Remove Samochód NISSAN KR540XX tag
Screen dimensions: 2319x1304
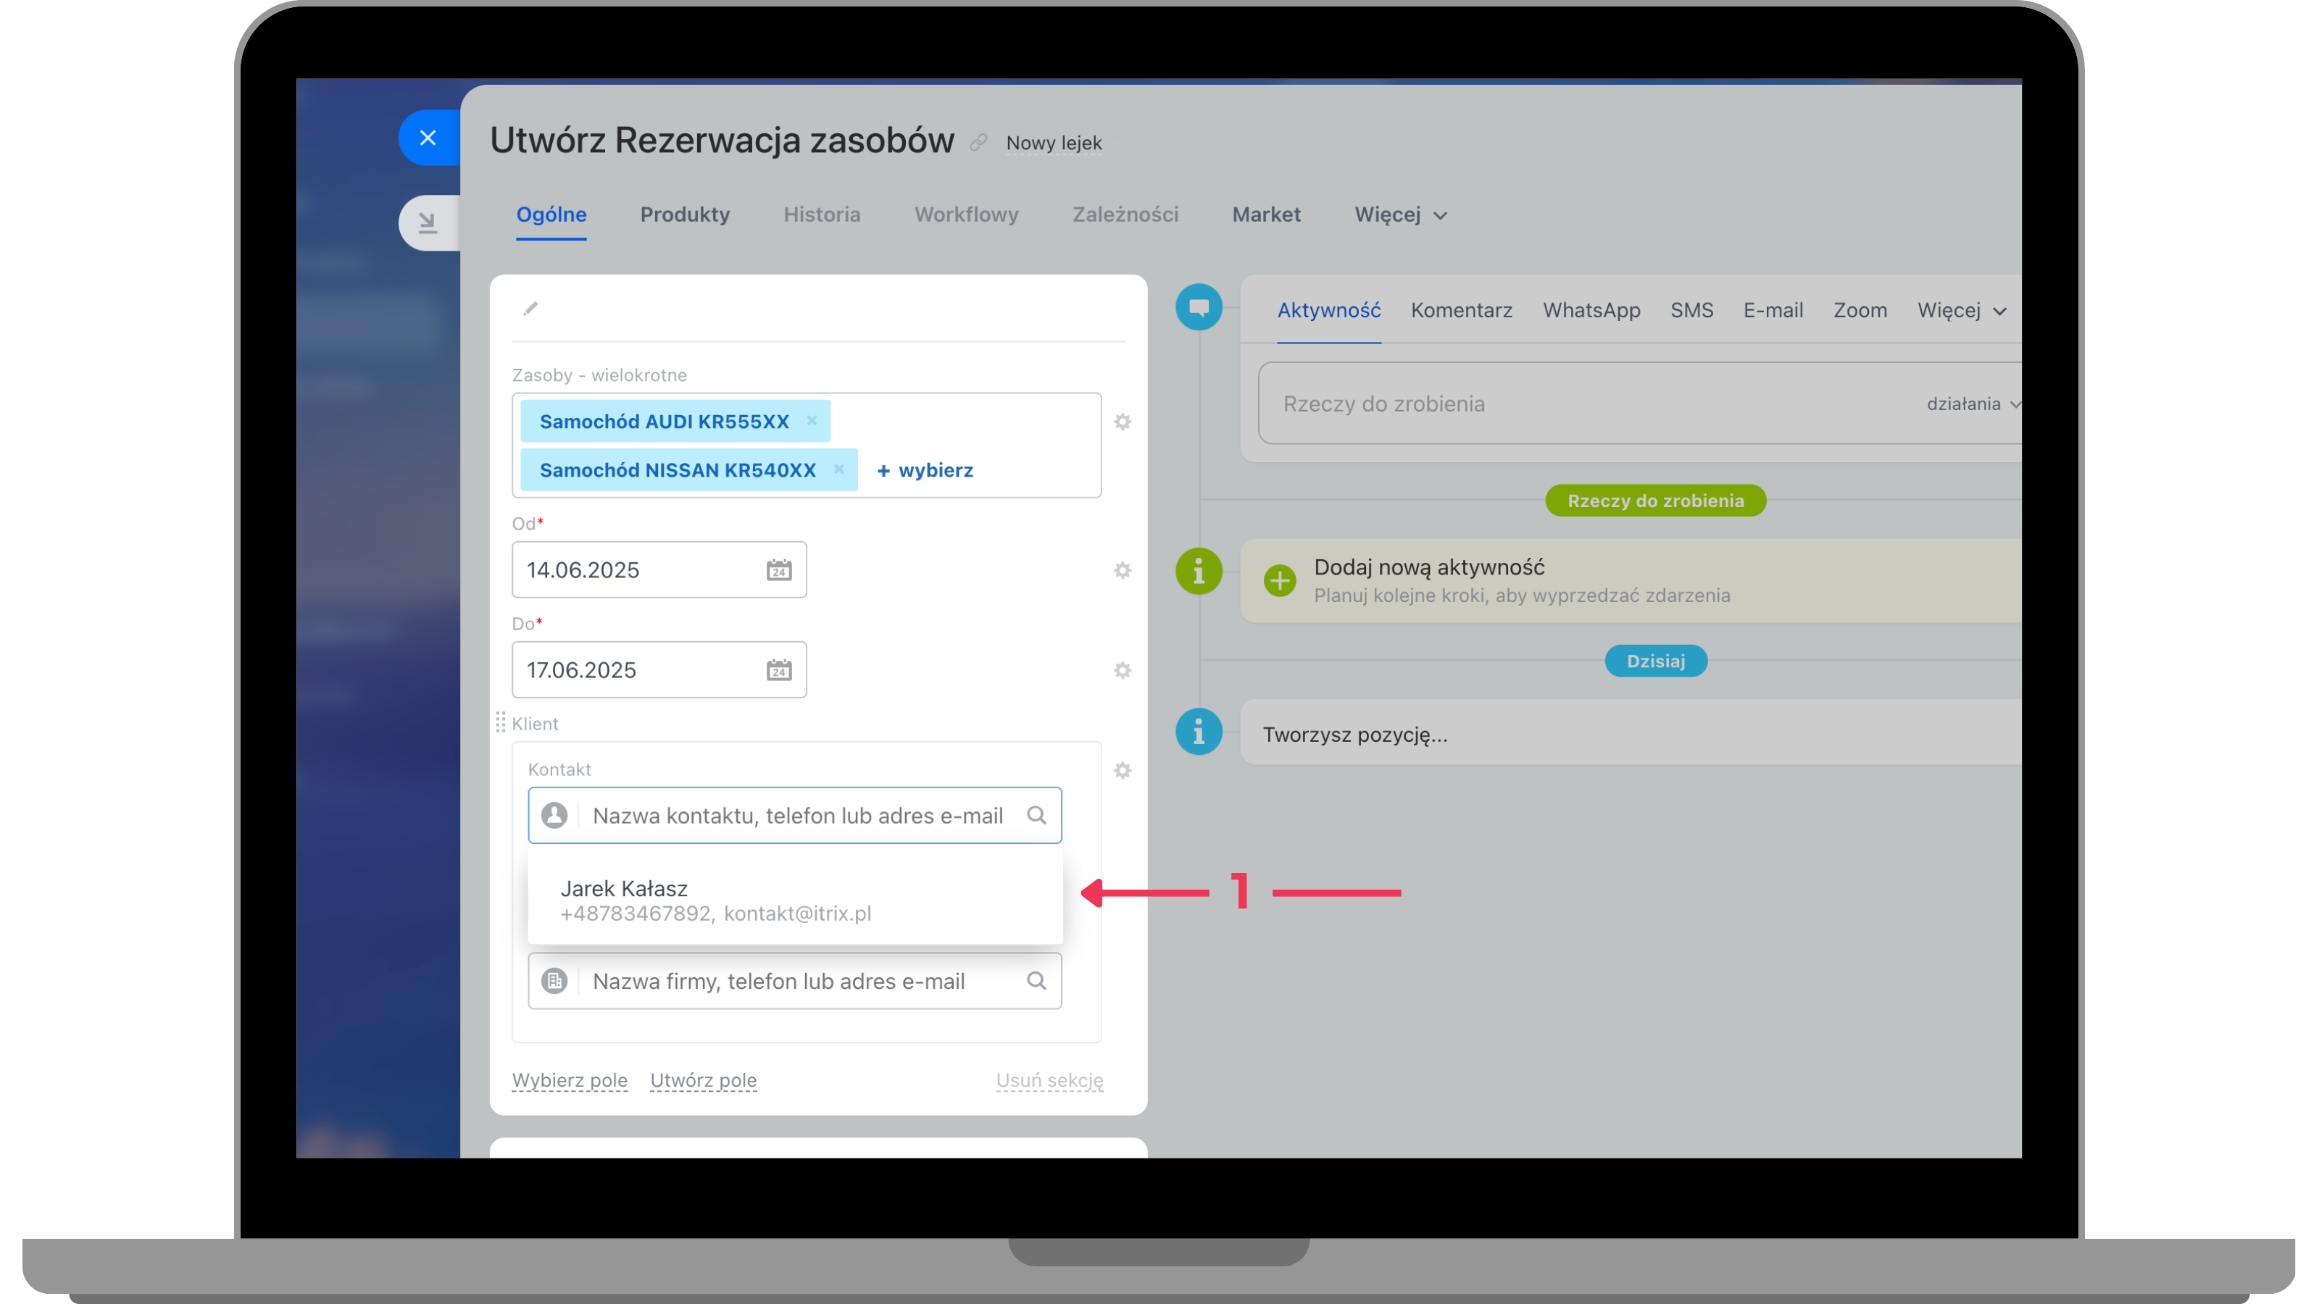click(x=839, y=469)
